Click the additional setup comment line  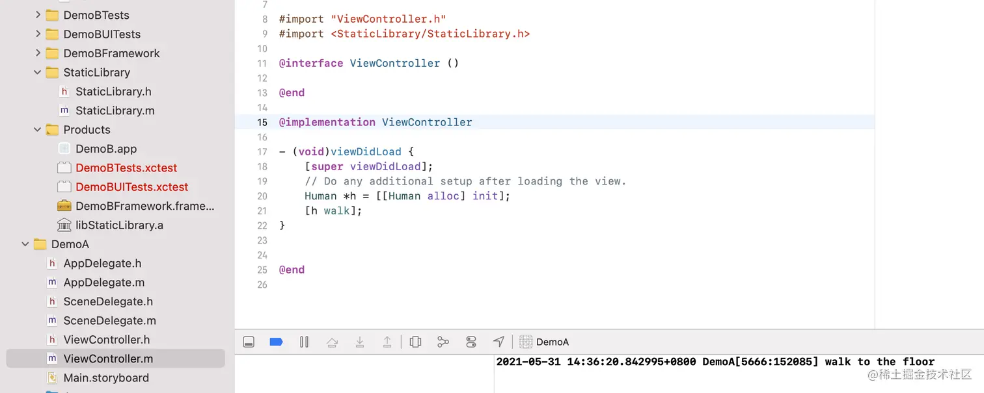coord(465,181)
